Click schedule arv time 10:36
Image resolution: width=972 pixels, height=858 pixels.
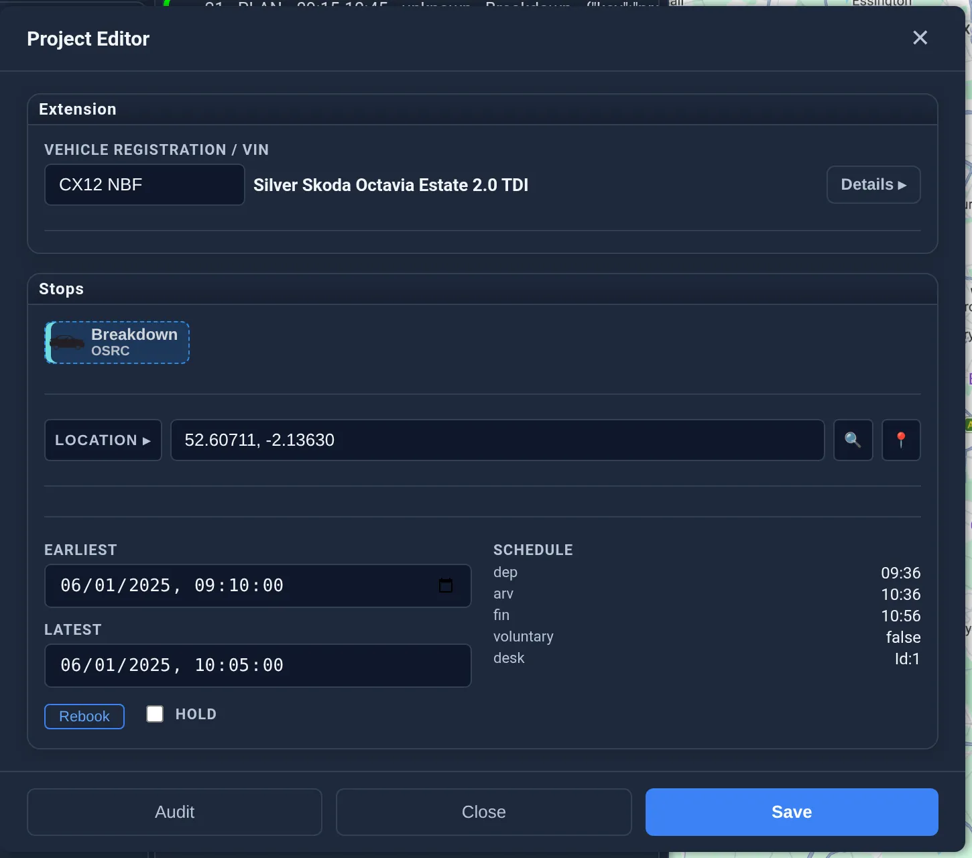point(901,594)
